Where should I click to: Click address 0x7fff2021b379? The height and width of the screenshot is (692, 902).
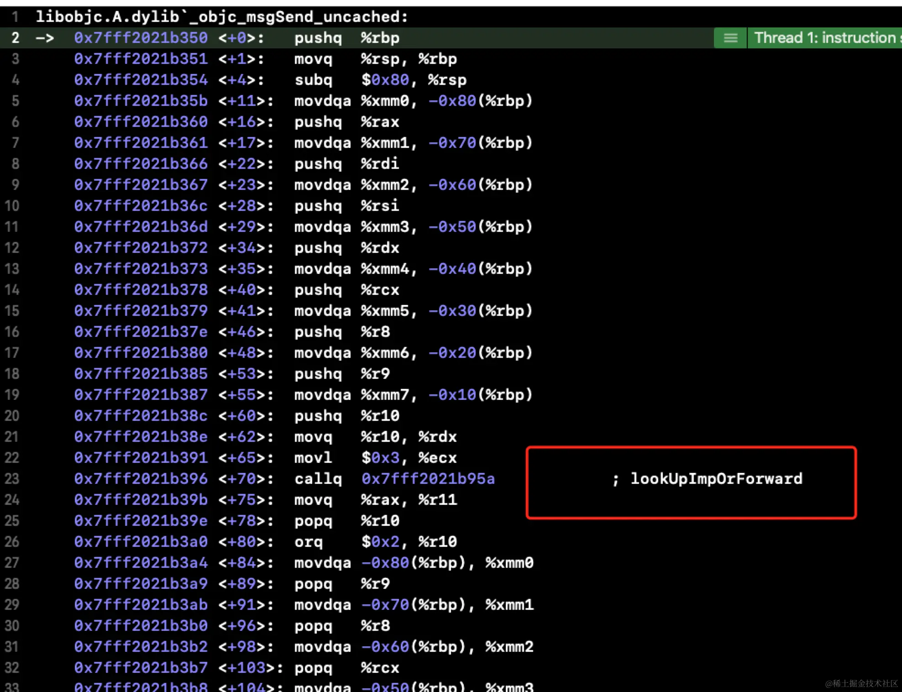point(141,311)
